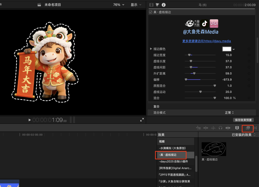Select -dayu2025 自制小插件 effect category
The image size is (259, 187).
click(173, 161)
